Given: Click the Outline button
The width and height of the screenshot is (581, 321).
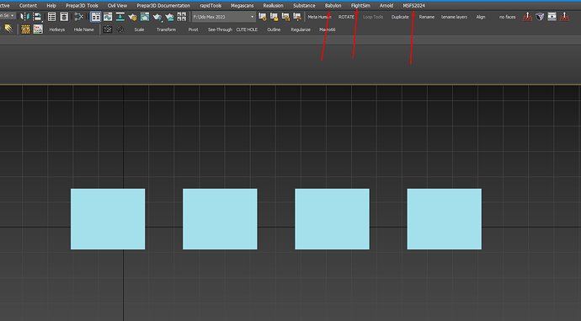Looking at the screenshot, I should point(274,29).
